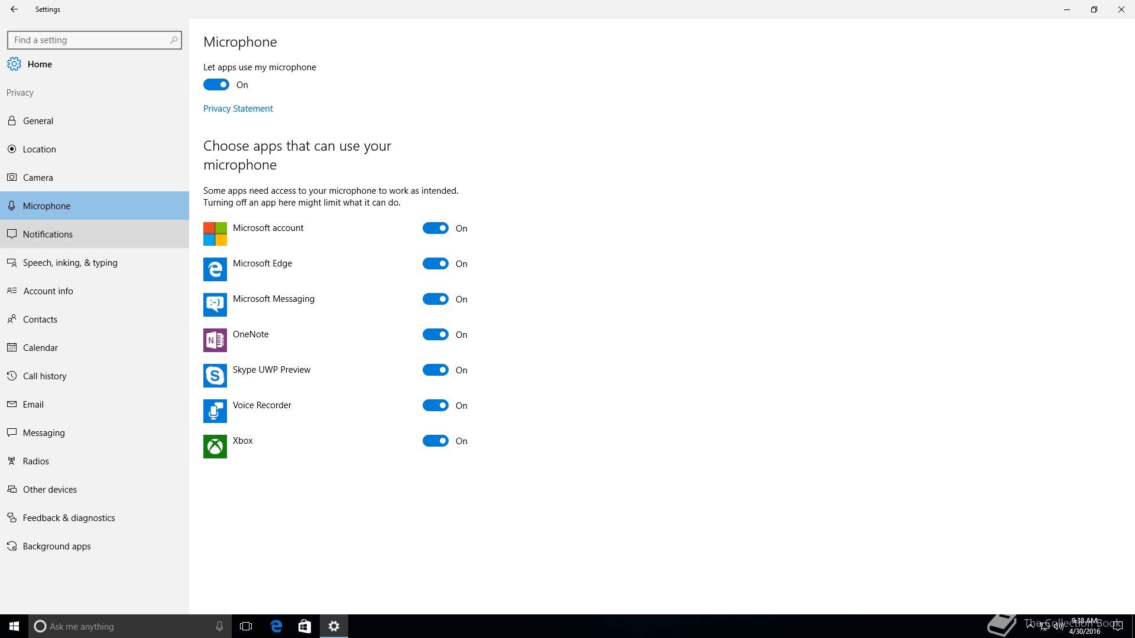Open the Camera privacy section
Screen dimensions: 1135x638
tap(38, 178)
